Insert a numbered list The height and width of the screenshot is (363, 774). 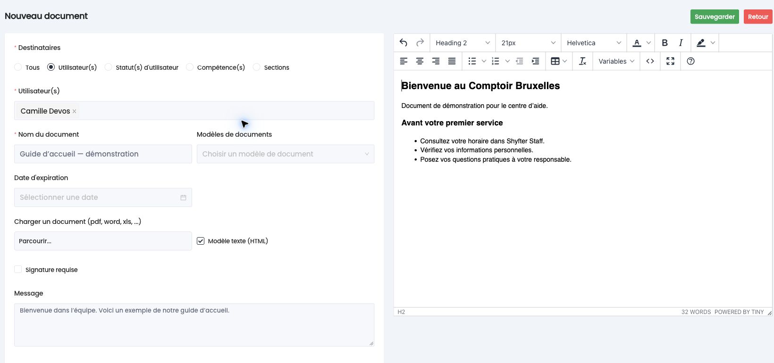pyautogui.click(x=496, y=61)
